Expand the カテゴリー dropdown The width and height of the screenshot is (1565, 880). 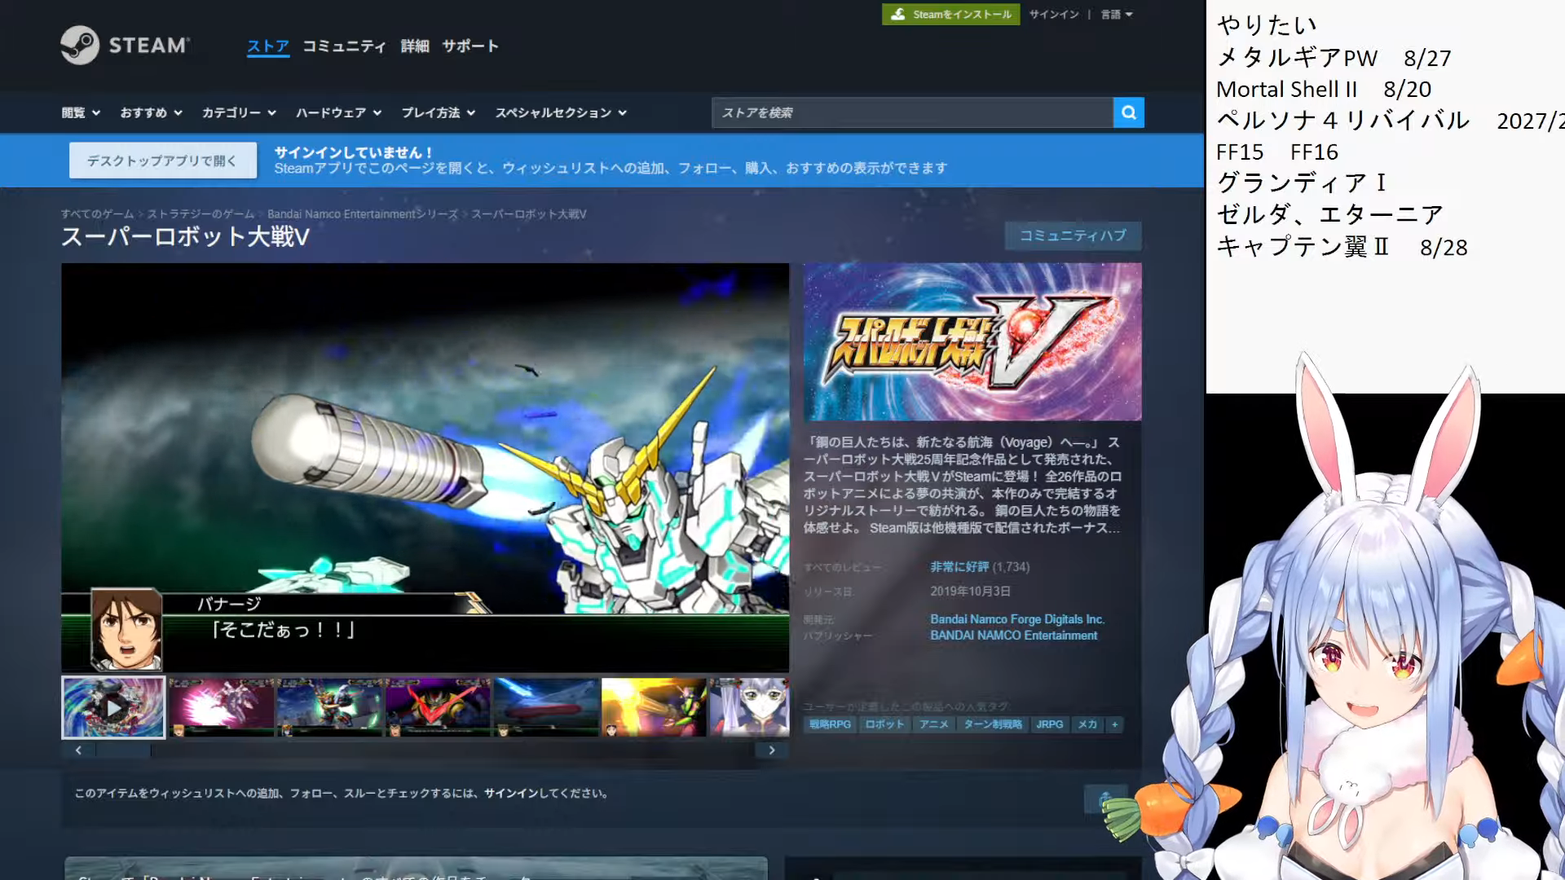click(x=239, y=112)
